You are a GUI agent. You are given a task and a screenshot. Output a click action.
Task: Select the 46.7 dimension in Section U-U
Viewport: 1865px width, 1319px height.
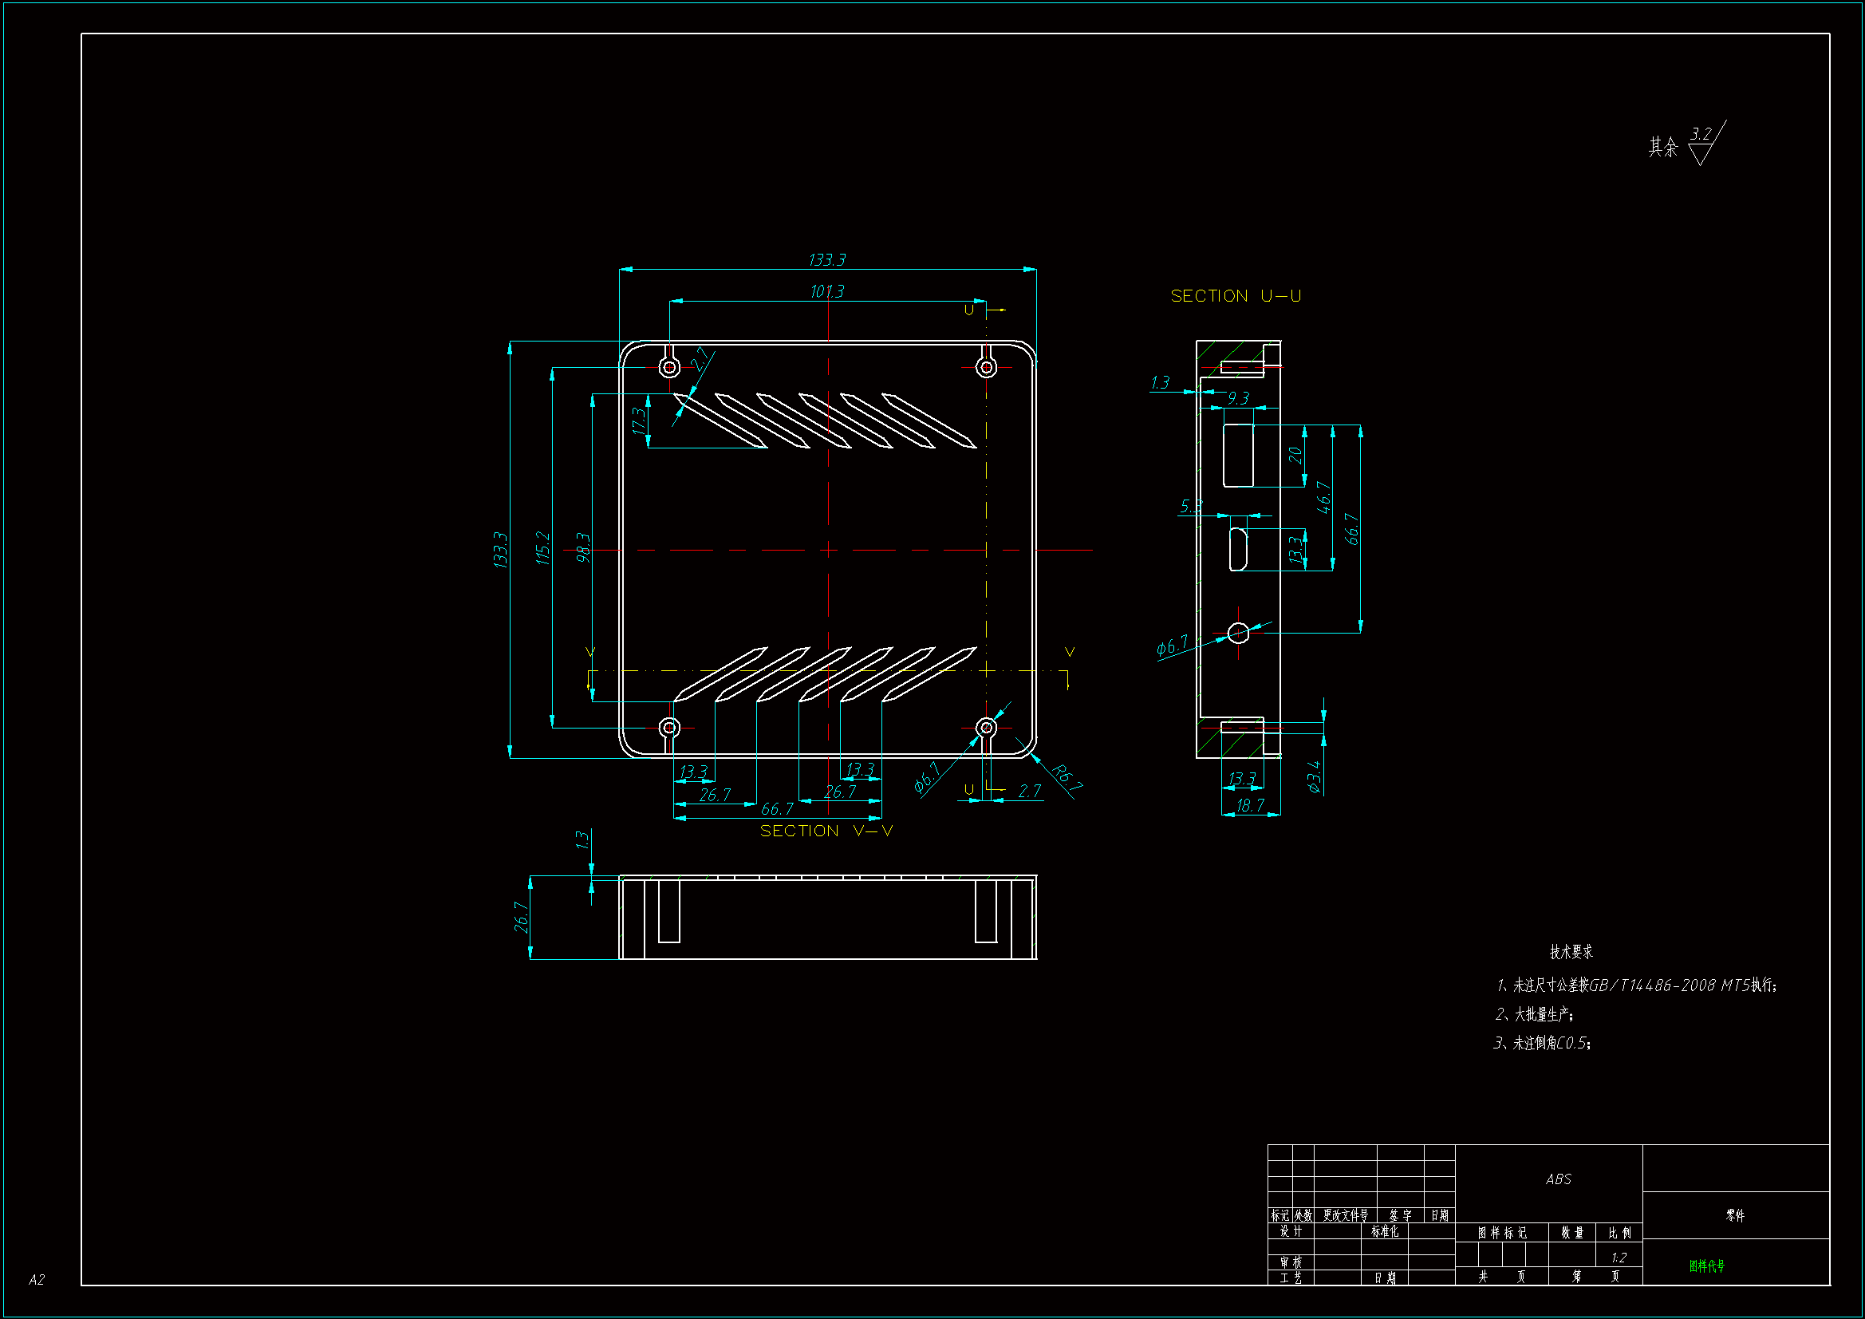click(1323, 497)
